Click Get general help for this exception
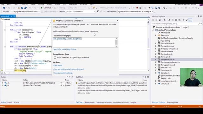The height and width of the screenshot is (114, 203). (67, 39)
